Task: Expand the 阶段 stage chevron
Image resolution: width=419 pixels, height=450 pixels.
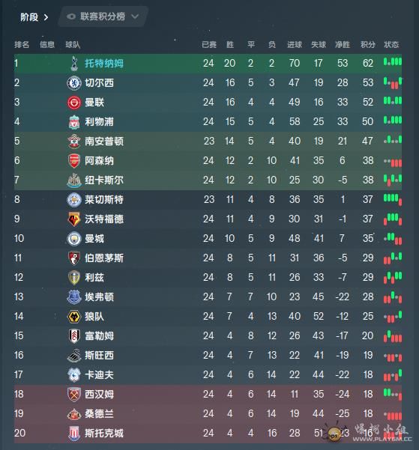Action: [46, 17]
